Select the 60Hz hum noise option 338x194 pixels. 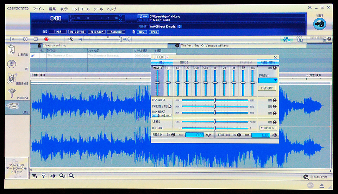162,115
